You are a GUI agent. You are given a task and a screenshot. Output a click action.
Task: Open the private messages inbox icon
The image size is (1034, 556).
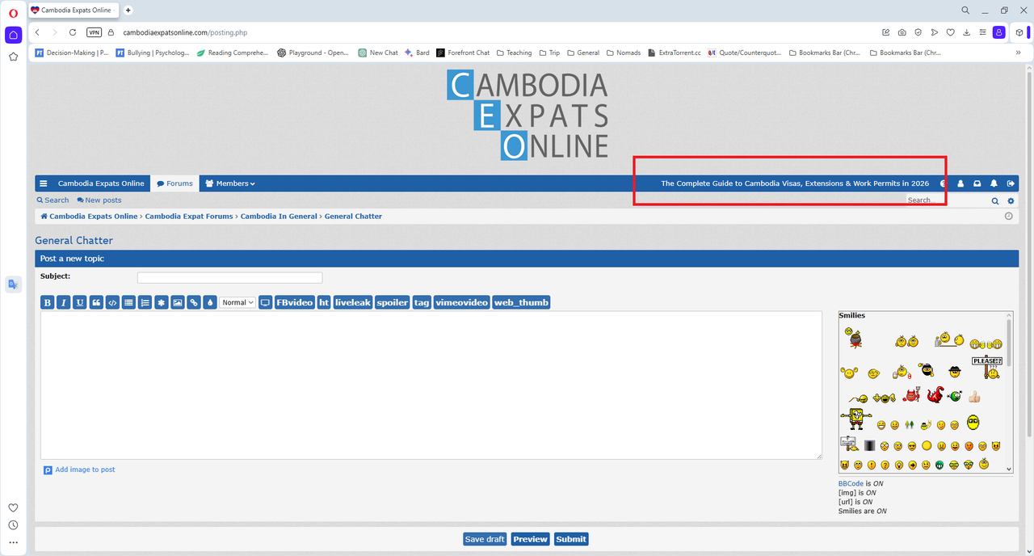tap(977, 183)
